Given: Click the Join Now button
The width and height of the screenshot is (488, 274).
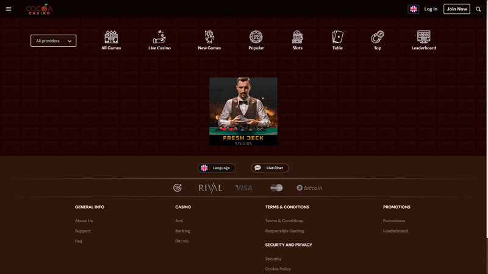Looking at the screenshot, I should tap(456, 9).
